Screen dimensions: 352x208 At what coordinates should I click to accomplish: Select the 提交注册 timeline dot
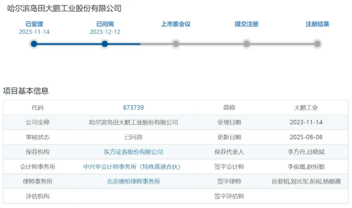[246, 44]
